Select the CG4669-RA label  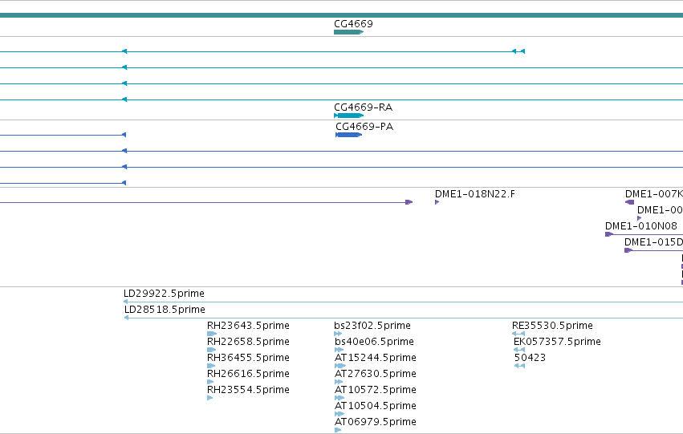pos(364,107)
